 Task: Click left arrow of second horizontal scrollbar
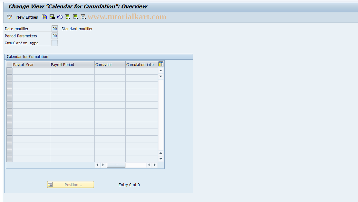pyautogui.click(x=149, y=165)
